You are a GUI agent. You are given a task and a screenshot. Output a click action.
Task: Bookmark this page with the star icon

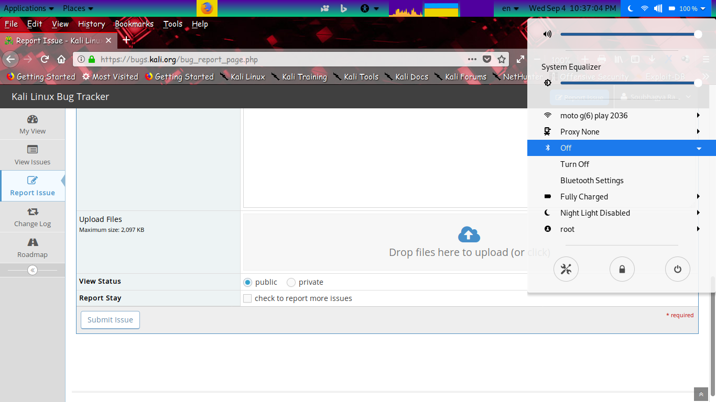(x=502, y=59)
